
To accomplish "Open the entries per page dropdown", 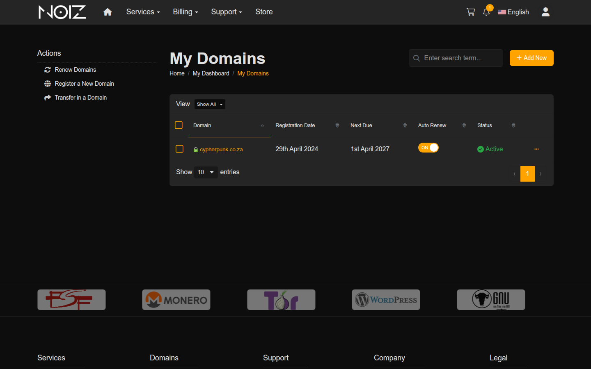I will tap(206, 172).
